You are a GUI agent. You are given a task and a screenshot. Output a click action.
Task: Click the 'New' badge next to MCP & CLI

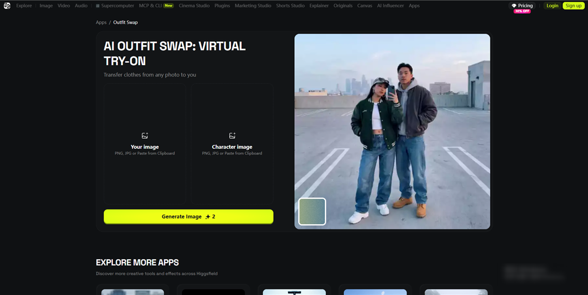click(168, 6)
